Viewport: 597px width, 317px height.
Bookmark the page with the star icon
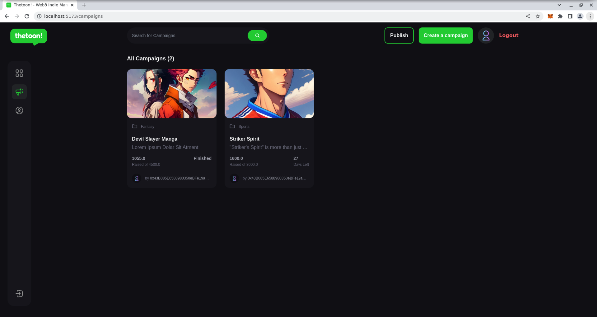coord(538,16)
